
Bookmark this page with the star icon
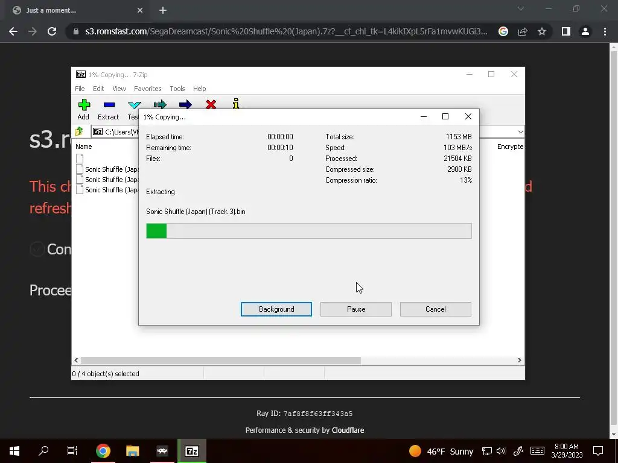click(542, 31)
